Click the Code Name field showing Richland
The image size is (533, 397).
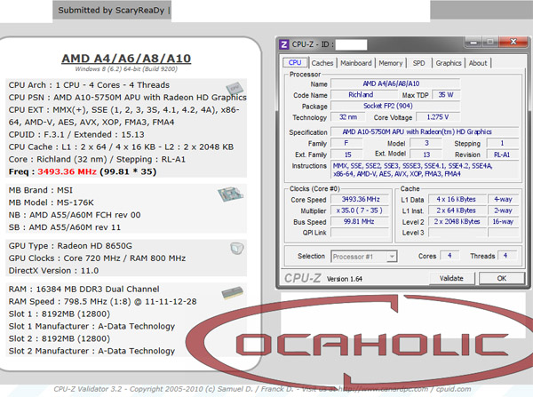[x=363, y=95]
